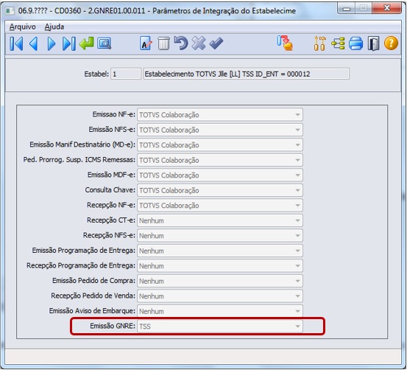Click the modify record icon
Viewport: 407px width, 370px height.
coord(146,43)
